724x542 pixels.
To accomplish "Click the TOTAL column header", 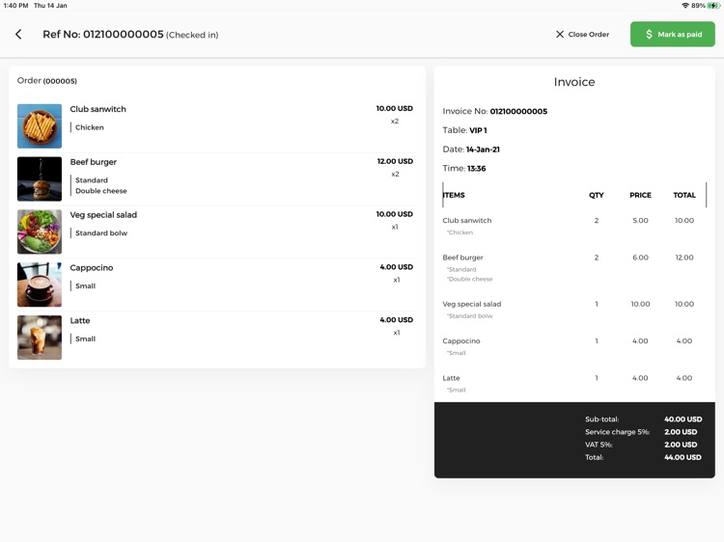I will click(684, 195).
